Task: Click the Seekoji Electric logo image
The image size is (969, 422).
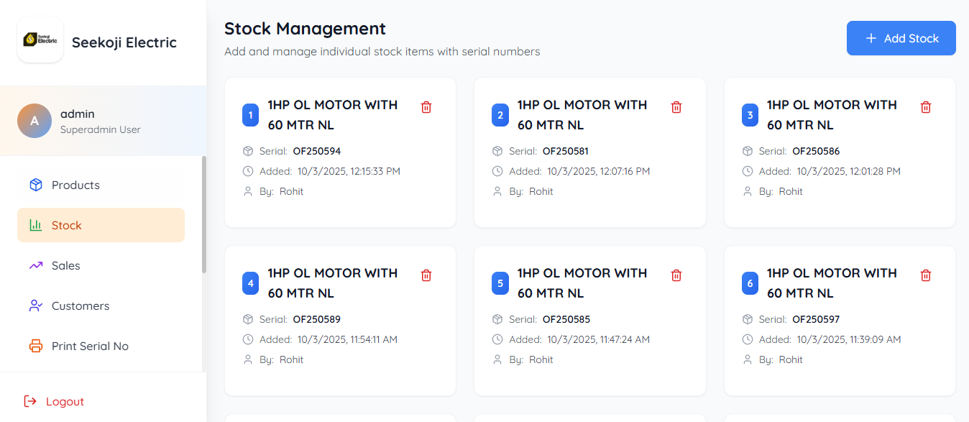Action: [x=40, y=40]
